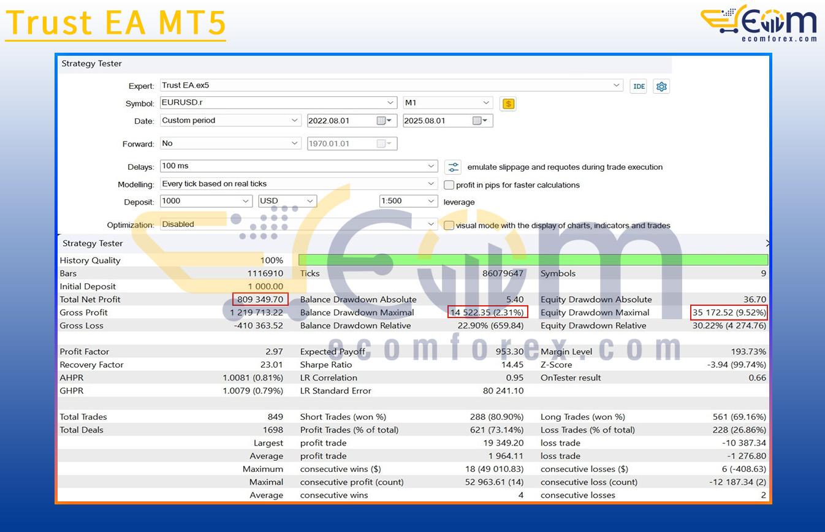The height and width of the screenshot is (532, 825).
Task: Open the IDE editor button
Action: point(638,86)
